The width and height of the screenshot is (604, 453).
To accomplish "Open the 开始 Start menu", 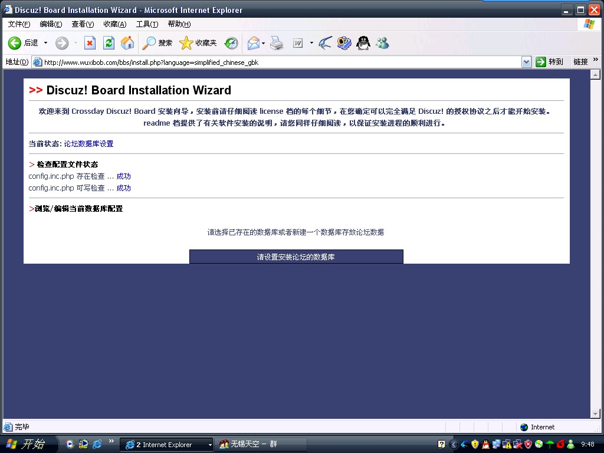I will click(x=28, y=444).
